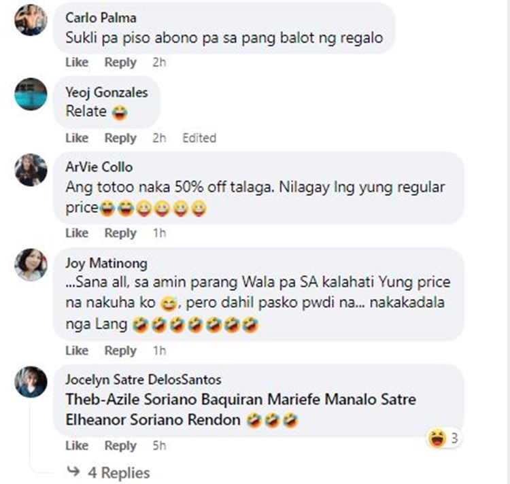Open Yeoj Gonzales' profile avatar
Viewport: 510px width, 484px height.
coord(31,94)
